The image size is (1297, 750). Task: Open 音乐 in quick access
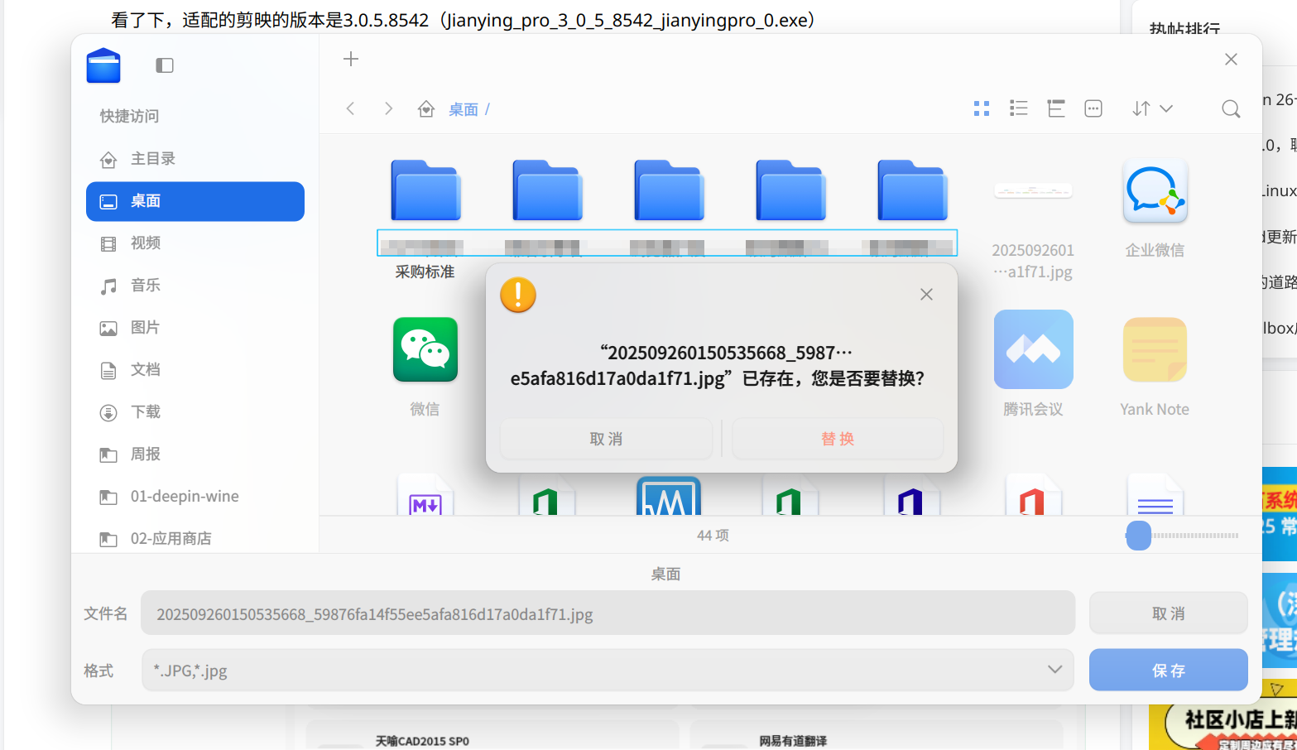pos(195,286)
